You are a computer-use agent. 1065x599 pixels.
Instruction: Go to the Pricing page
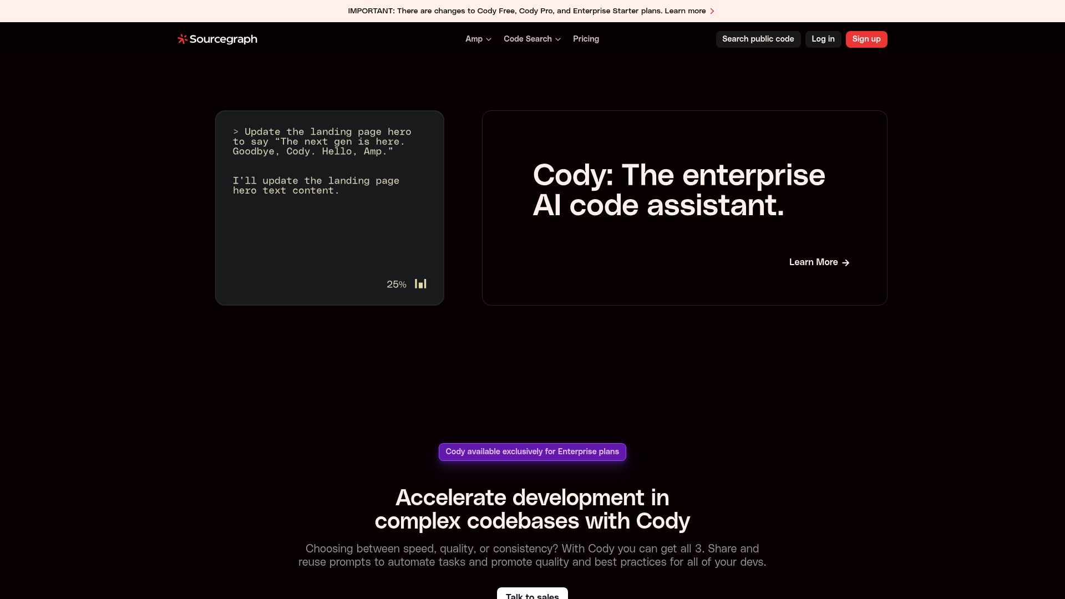586,39
